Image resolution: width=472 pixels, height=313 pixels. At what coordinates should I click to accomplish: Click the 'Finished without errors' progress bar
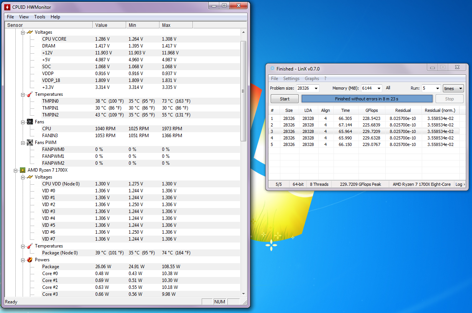(x=367, y=99)
